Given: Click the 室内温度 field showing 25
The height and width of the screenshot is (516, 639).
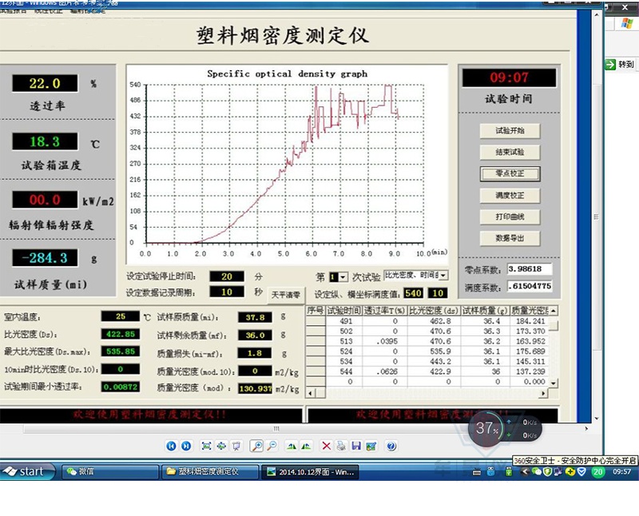Looking at the screenshot, I should [121, 316].
